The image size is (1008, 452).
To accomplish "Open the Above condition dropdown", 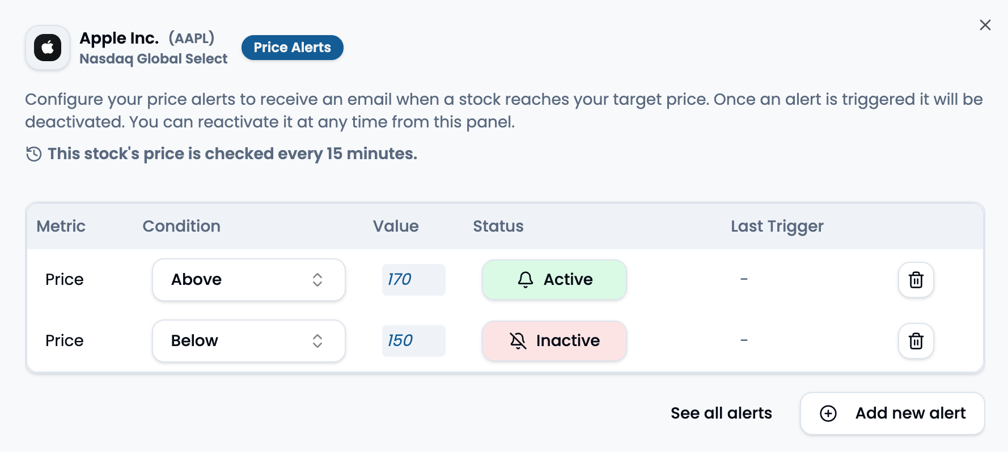I will (248, 280).
